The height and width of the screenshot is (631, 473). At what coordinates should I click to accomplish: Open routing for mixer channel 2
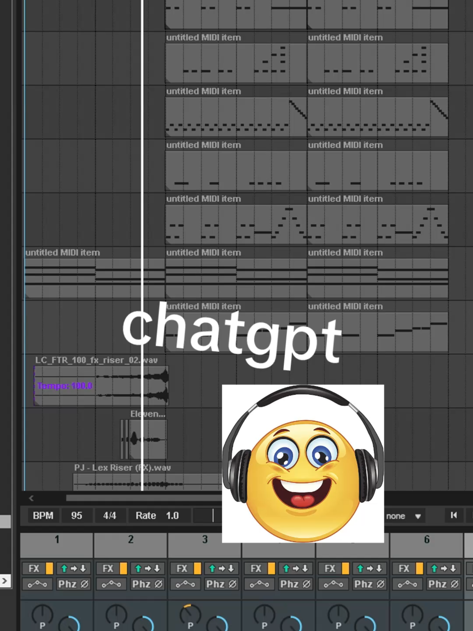coord(148,569)
